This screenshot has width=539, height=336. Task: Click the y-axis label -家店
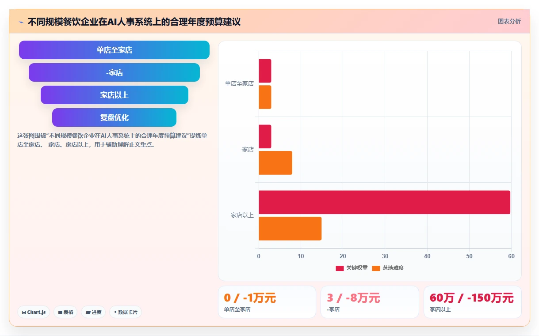(x=247, y=149)
